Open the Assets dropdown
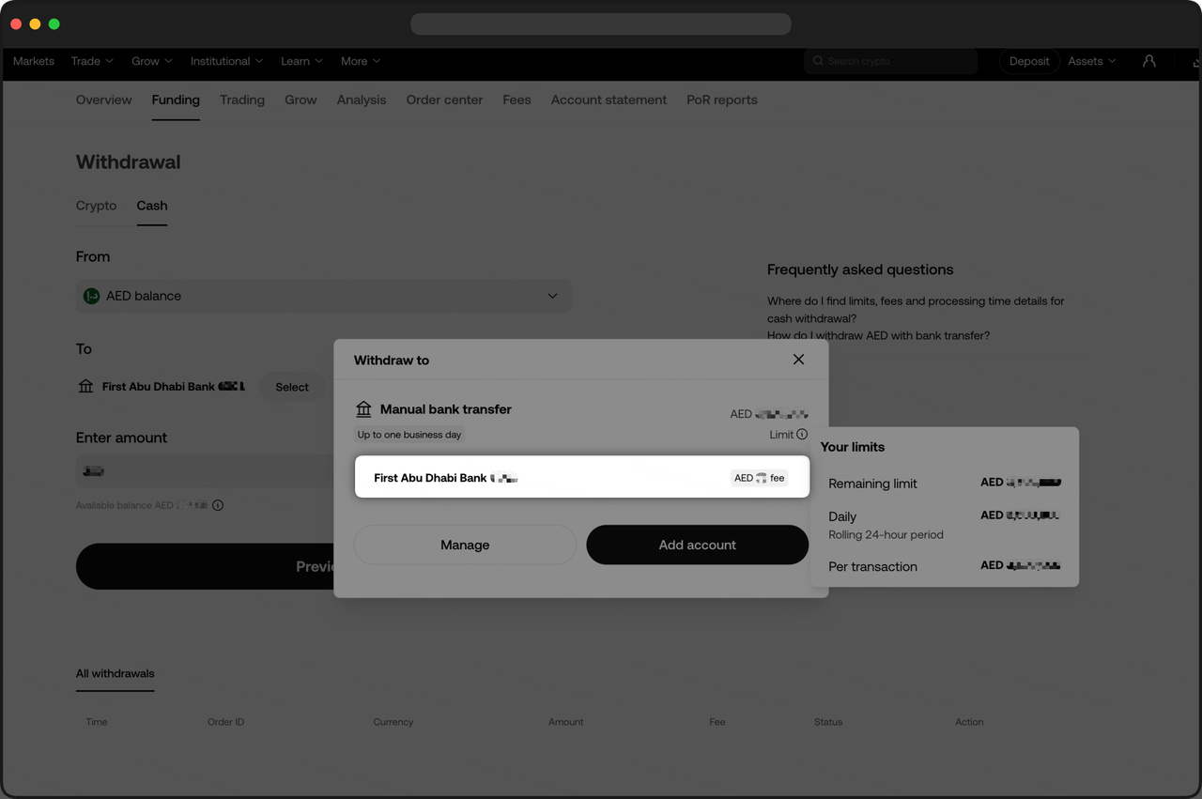Image resolution: width=1202 pixels, height=799 pixels. click(1092, 61)
